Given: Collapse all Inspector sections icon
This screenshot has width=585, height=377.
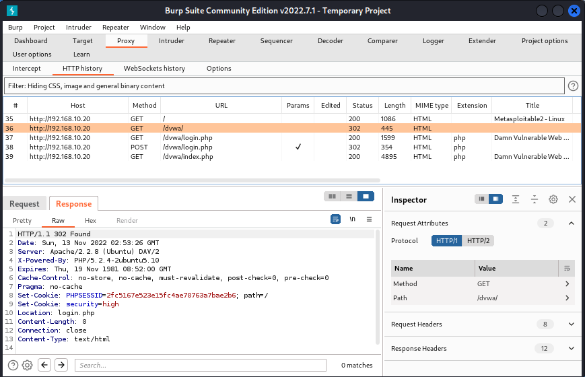Looking at the screenshot, I should point(535,199).
